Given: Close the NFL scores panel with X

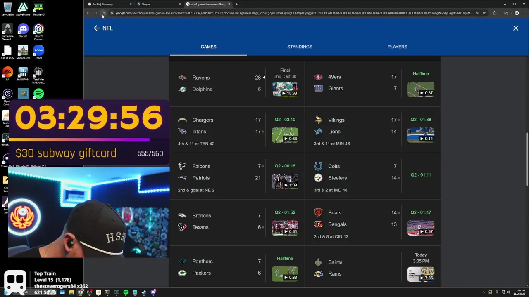Looking at the screenshot, I should click(x=516, y=28).
